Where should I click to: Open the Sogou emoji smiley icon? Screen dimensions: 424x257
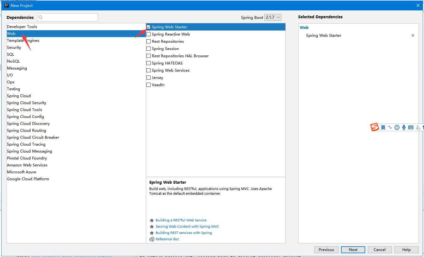point(397,127)
